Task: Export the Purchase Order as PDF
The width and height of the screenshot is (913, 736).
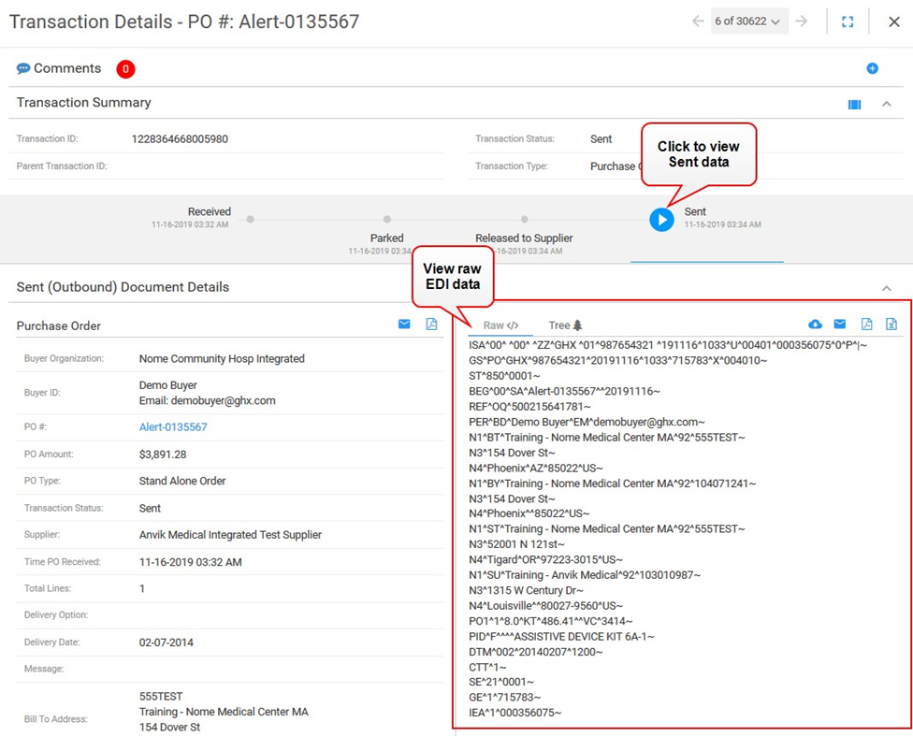Action: coord(431,325)
